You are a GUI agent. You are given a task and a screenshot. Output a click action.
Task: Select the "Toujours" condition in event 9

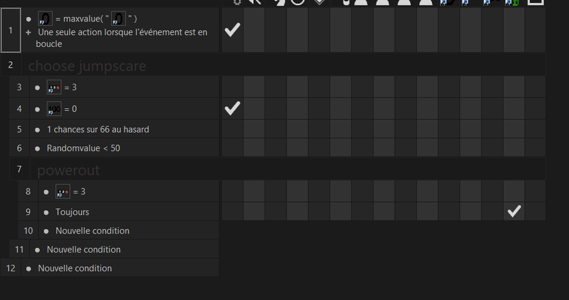click(x=72, y=212)
